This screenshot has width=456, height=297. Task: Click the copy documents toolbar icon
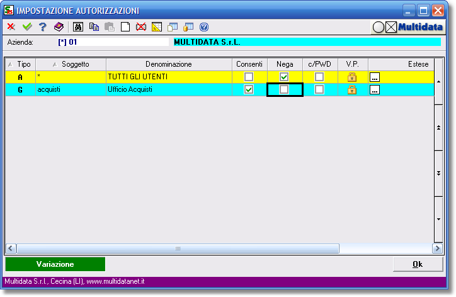[94, 27]
